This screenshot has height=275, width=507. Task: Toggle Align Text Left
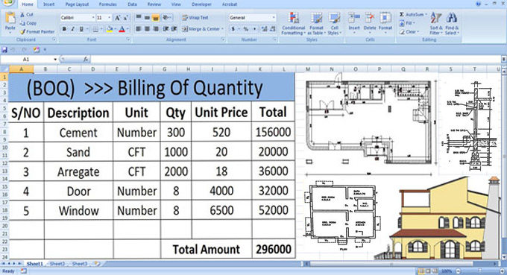coord(139,29)
